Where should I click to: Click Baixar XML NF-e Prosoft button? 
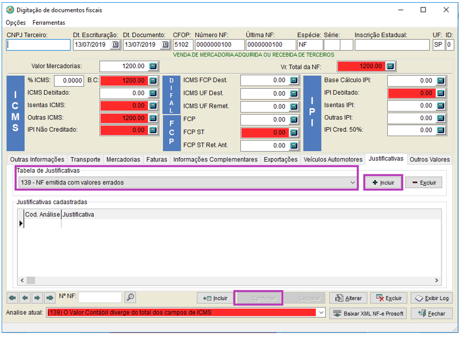(x=368, y=314)
